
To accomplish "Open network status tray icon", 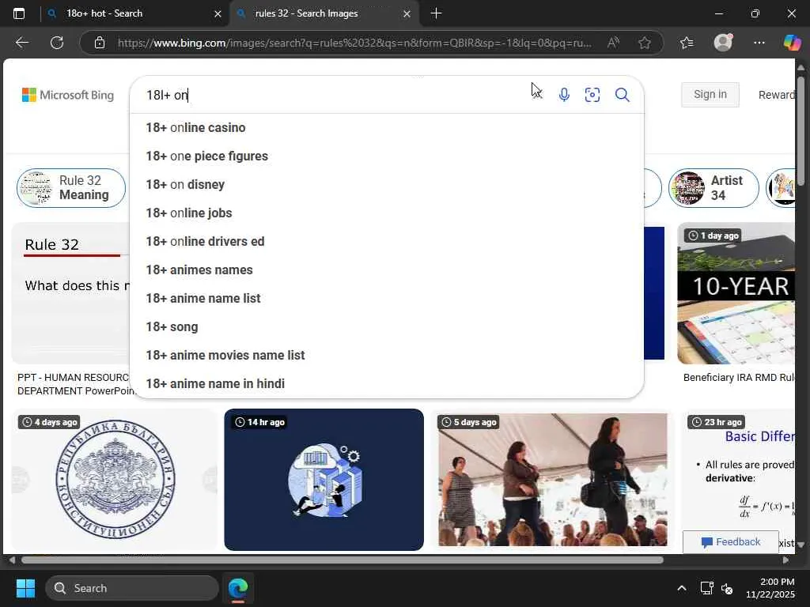I will (x=706, y=588).
